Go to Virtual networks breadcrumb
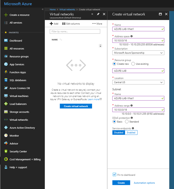The image size is (174, 189). point(67,9)
